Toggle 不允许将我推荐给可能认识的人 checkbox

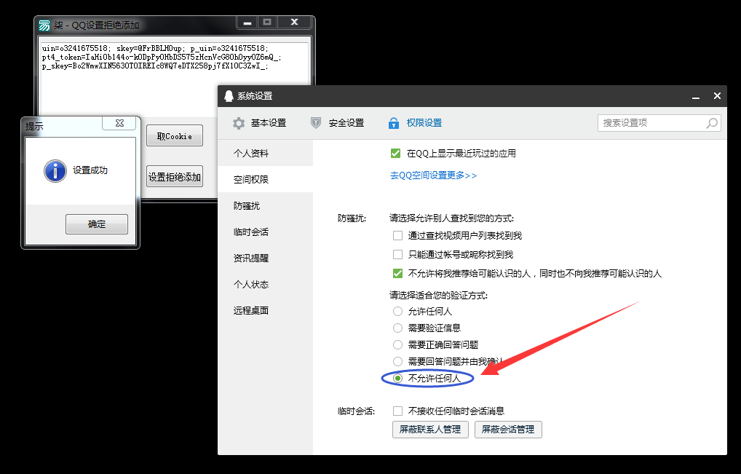click(x=398, y=273)
